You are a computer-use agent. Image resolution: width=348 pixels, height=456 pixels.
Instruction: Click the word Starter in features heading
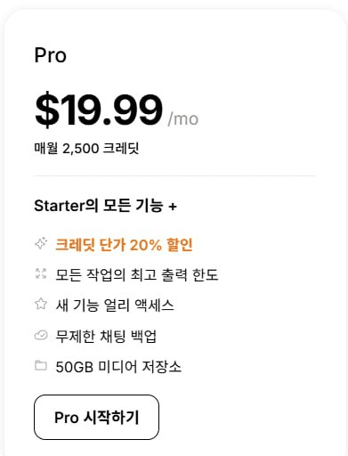tap(60, 206)
